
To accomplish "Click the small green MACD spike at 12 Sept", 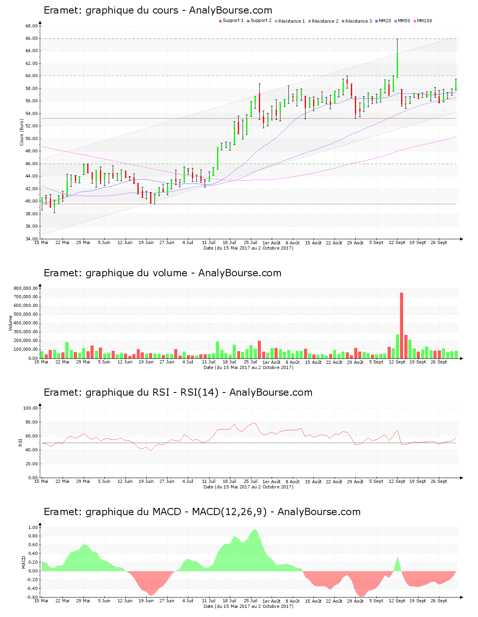I will coord(397,564).
